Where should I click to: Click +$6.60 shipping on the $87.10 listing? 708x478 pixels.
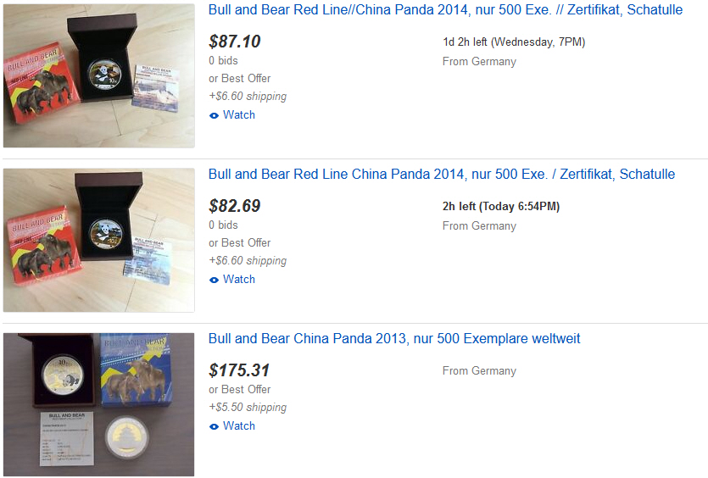coord(248,97)
